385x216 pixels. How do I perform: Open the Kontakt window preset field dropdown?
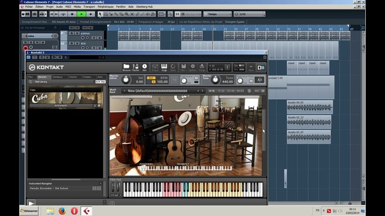click(85, 58)
